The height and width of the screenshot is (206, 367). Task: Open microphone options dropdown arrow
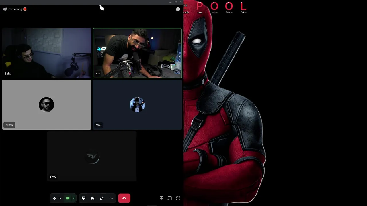(60, 198)
